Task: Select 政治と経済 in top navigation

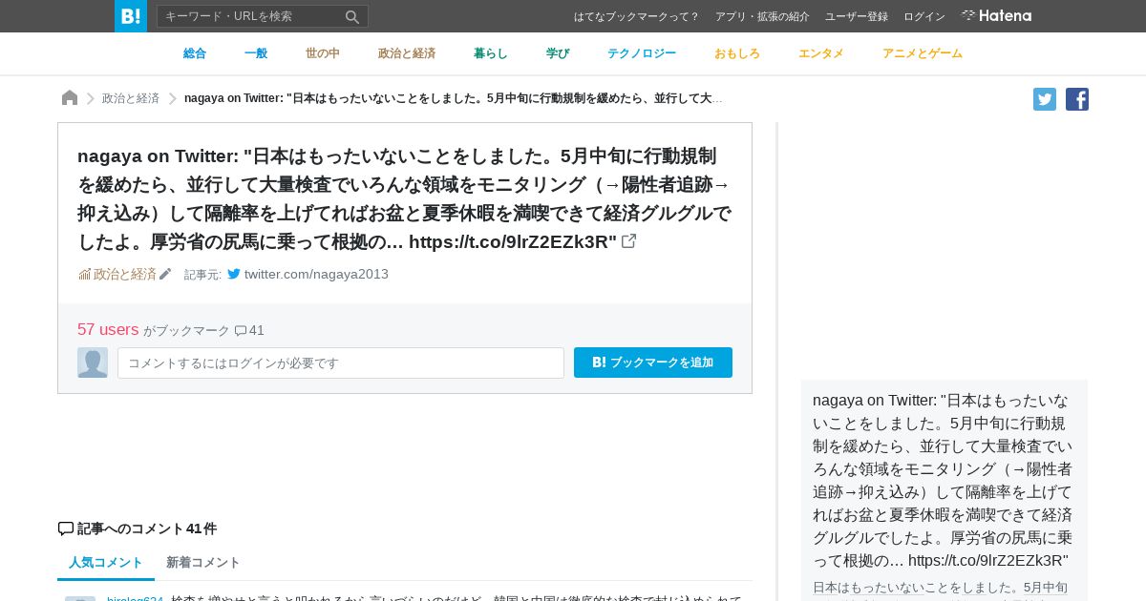Action: [407, 53]
